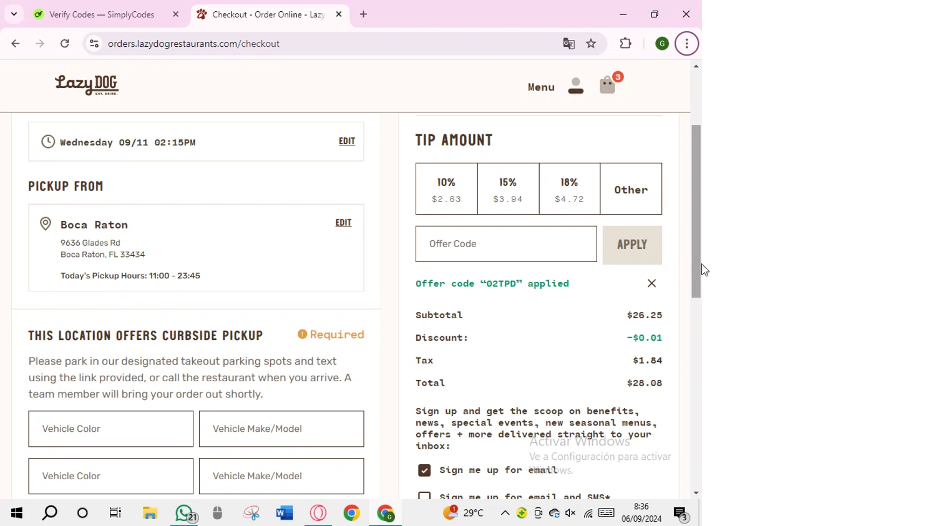The height and width of the screenshot is (526, 936).
Task: Click the Offer Code input field
Action: (x=506, y=244)
